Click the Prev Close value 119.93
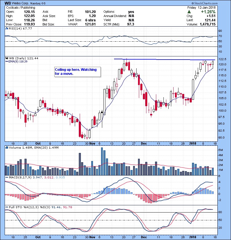This screenshot has height=240, width=231. click(29, 24)
